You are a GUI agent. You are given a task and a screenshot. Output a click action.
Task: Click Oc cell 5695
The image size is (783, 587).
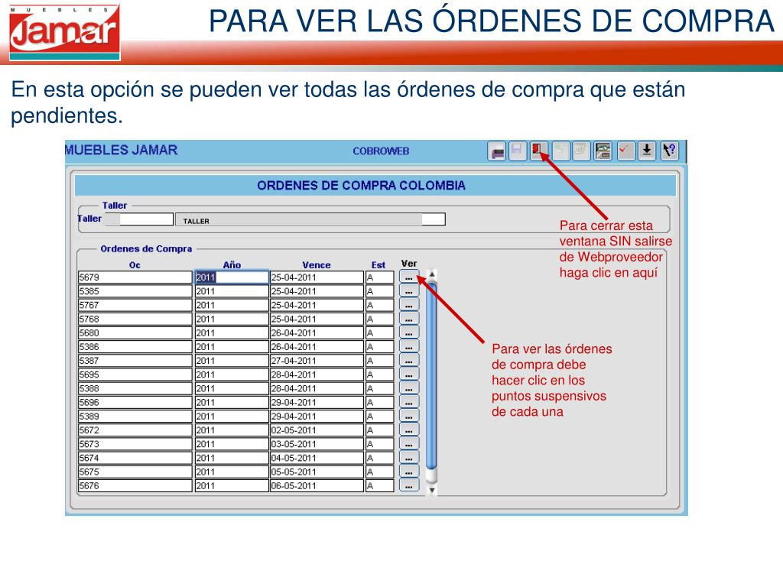click(x=135, y=375)
